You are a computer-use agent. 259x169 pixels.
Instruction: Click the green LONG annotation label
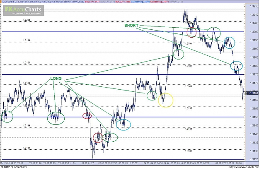[56, 79]
